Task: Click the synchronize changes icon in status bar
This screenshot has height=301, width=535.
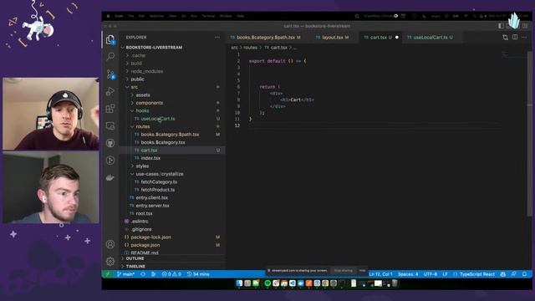Action: (143, 274)
